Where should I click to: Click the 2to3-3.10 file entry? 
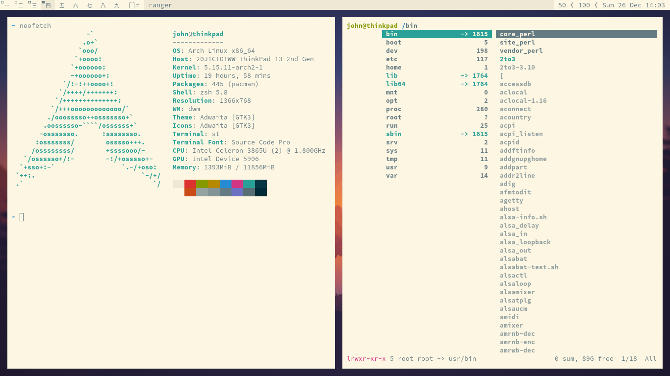[517, 67]
